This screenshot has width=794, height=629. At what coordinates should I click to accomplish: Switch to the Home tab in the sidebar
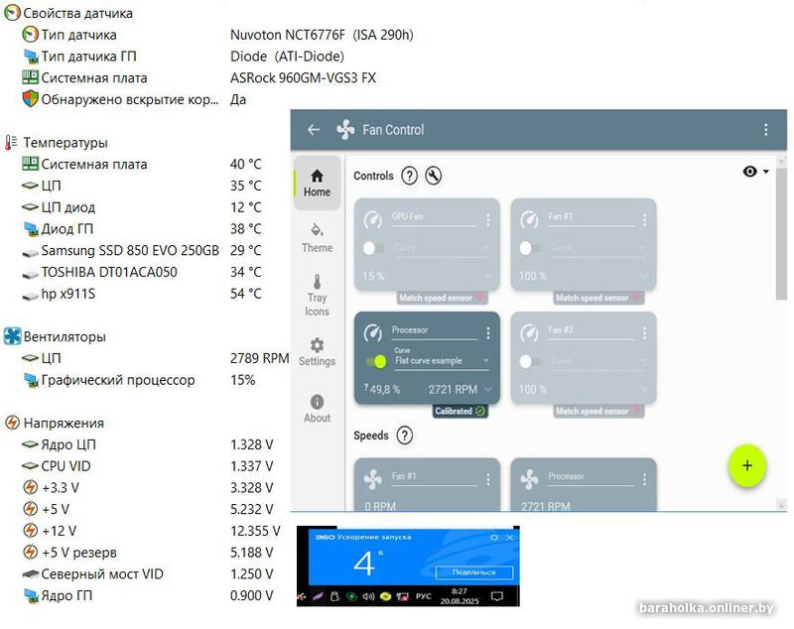point(317,184)
